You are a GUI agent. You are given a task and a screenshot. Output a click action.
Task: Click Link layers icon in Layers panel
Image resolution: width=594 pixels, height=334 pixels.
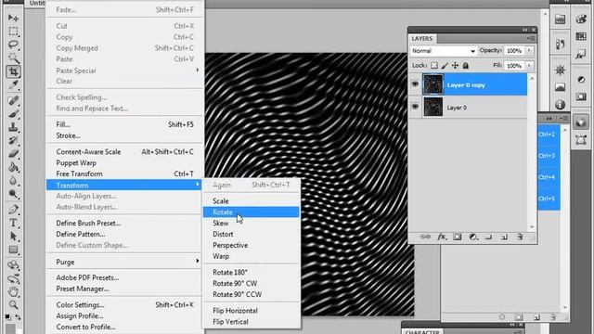425,238
